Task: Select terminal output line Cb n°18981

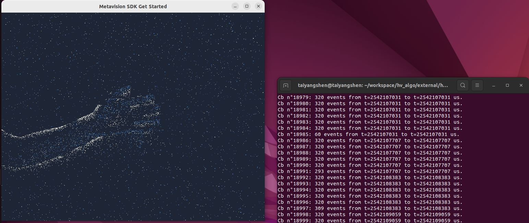Action: click(x=370, y=110)
